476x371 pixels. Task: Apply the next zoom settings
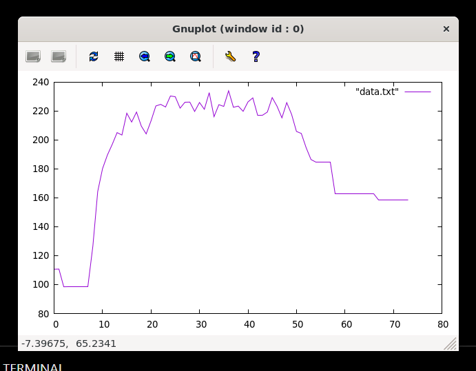click(170, 56)
